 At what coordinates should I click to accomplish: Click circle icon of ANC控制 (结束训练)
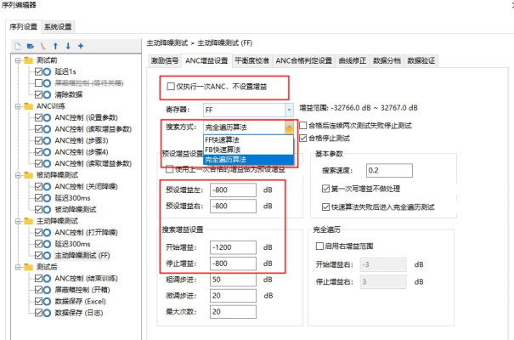[x=48, y=278]
